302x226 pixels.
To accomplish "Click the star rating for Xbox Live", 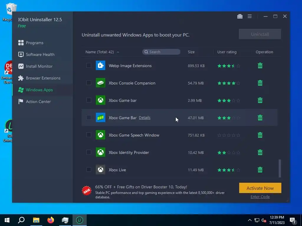I will click(229, 170).
